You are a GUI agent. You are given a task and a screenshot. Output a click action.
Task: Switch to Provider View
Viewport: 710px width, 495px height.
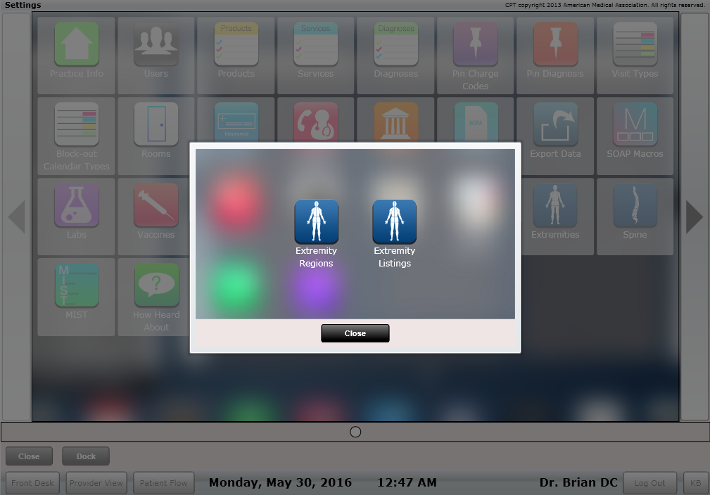[95, 483]
